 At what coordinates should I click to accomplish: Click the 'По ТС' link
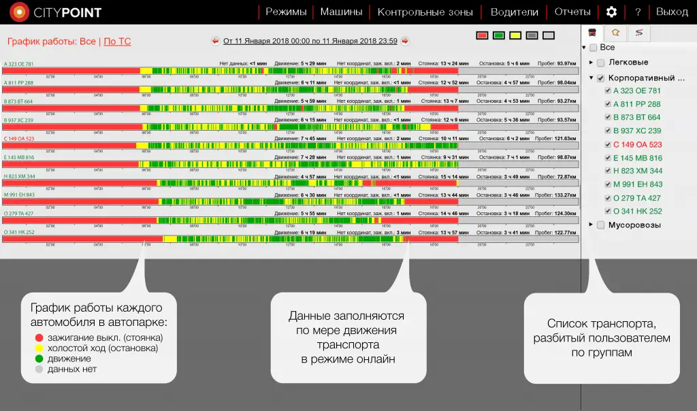(x=117, y=42)
